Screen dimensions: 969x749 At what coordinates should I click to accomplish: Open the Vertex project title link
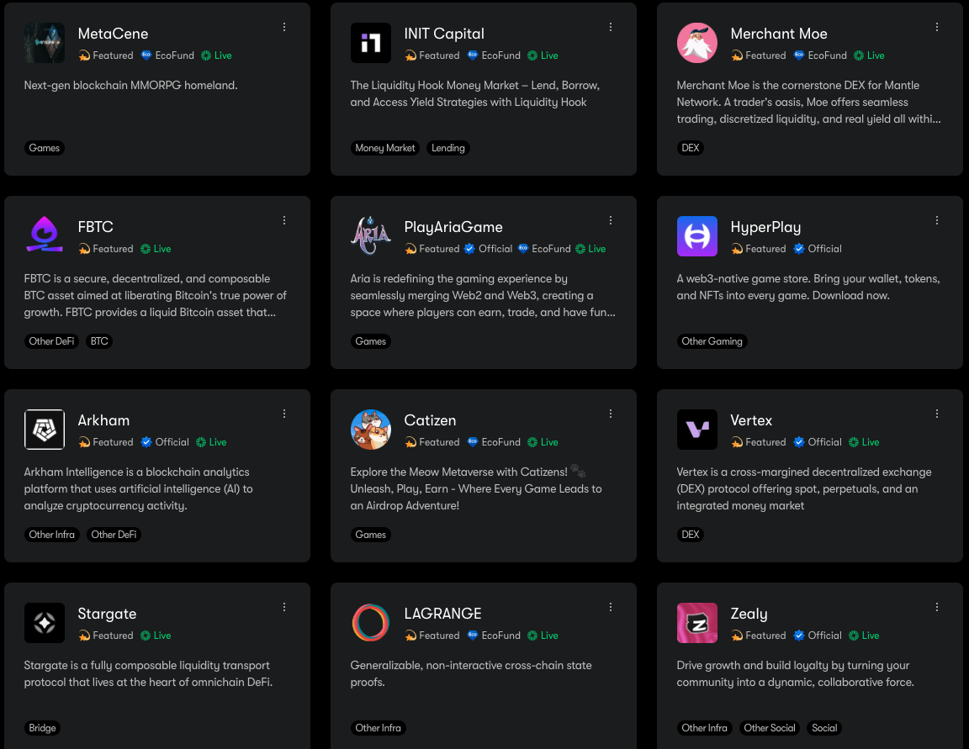pos(751,420)
